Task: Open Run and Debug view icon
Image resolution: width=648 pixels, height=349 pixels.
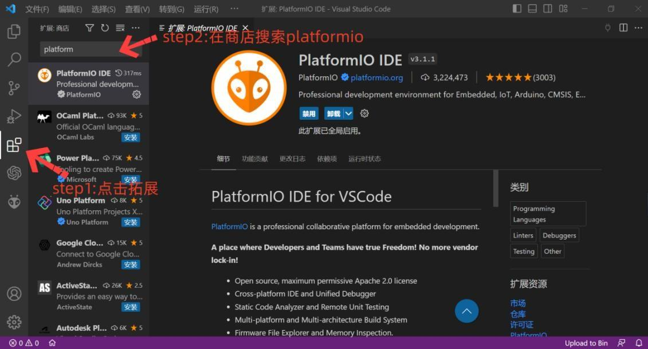Action: (x=14, y=116)
